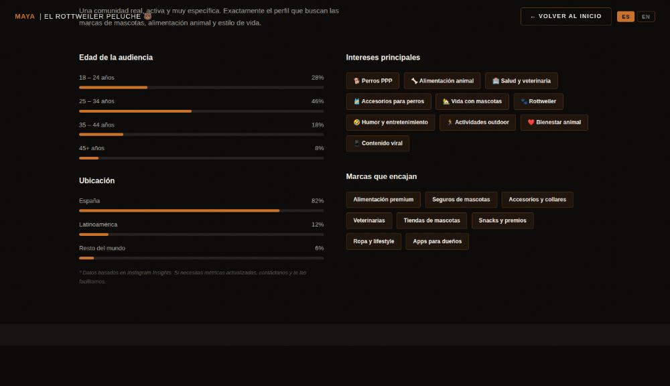Click the house icon on Vida con mascotas
Screen dimensions: 670x386
point(446,101)
